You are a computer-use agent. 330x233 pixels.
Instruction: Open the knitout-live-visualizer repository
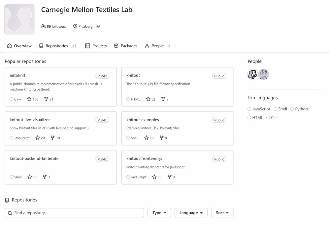point(30,120)
